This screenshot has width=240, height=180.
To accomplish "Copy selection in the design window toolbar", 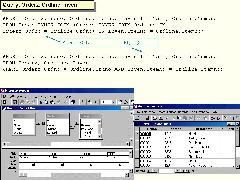I will click(x=46, y=102).
